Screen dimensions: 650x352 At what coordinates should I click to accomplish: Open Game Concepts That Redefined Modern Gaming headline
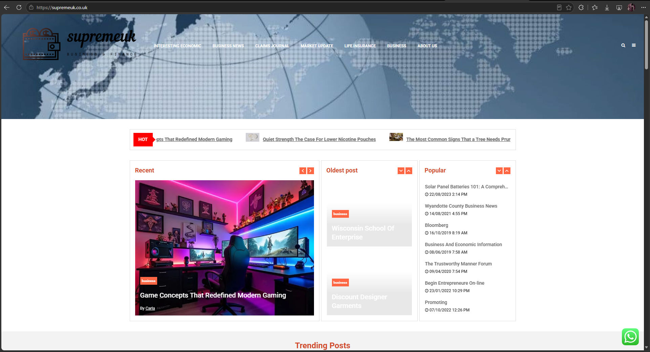213,295
